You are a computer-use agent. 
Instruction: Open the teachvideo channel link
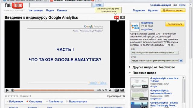click(147, 23)
